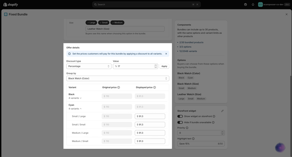
Task: Show Displayed price info tooltip icon
Action: (155, 87)
